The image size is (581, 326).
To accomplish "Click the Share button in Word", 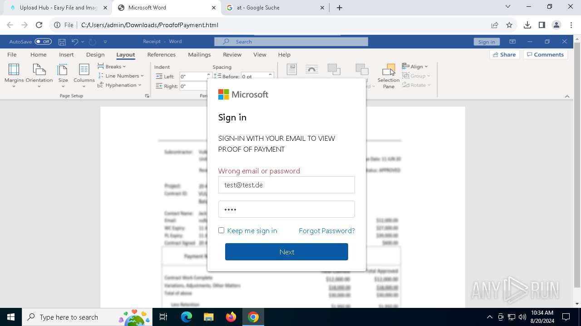I will [504, 54].
